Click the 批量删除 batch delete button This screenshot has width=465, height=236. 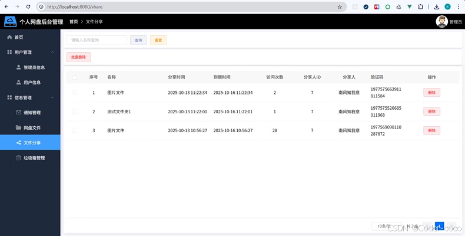click(x=78, y=57)
